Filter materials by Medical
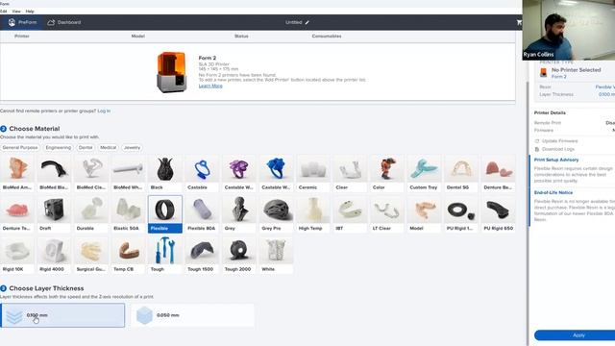This screenshot has height=346, width=615. click(108, 147)
